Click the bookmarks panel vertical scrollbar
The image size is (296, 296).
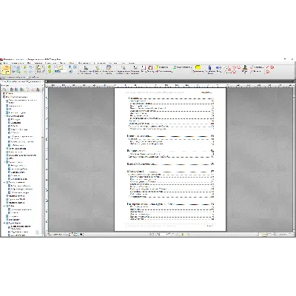(x=43, y=161)
